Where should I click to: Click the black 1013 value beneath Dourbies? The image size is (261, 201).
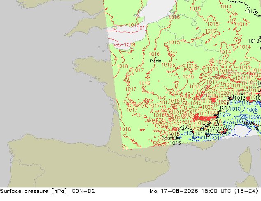(175, 143)
